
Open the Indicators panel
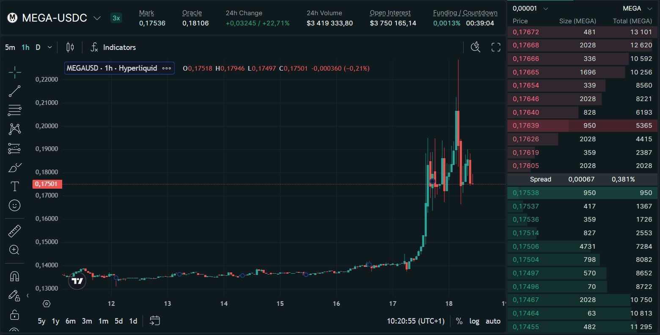pos(119,47)
